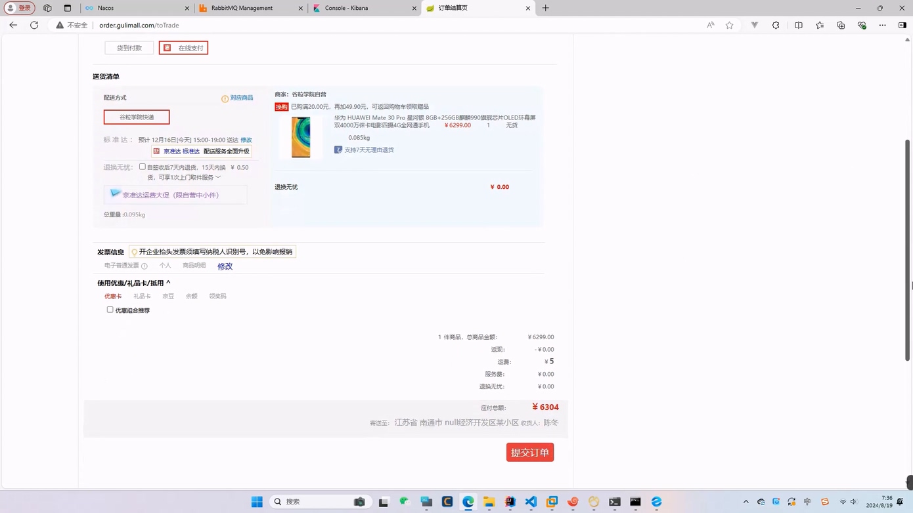Click the info icon next to 电子普通发票
The width and height of the screenshot is (913, 513).
145,266
